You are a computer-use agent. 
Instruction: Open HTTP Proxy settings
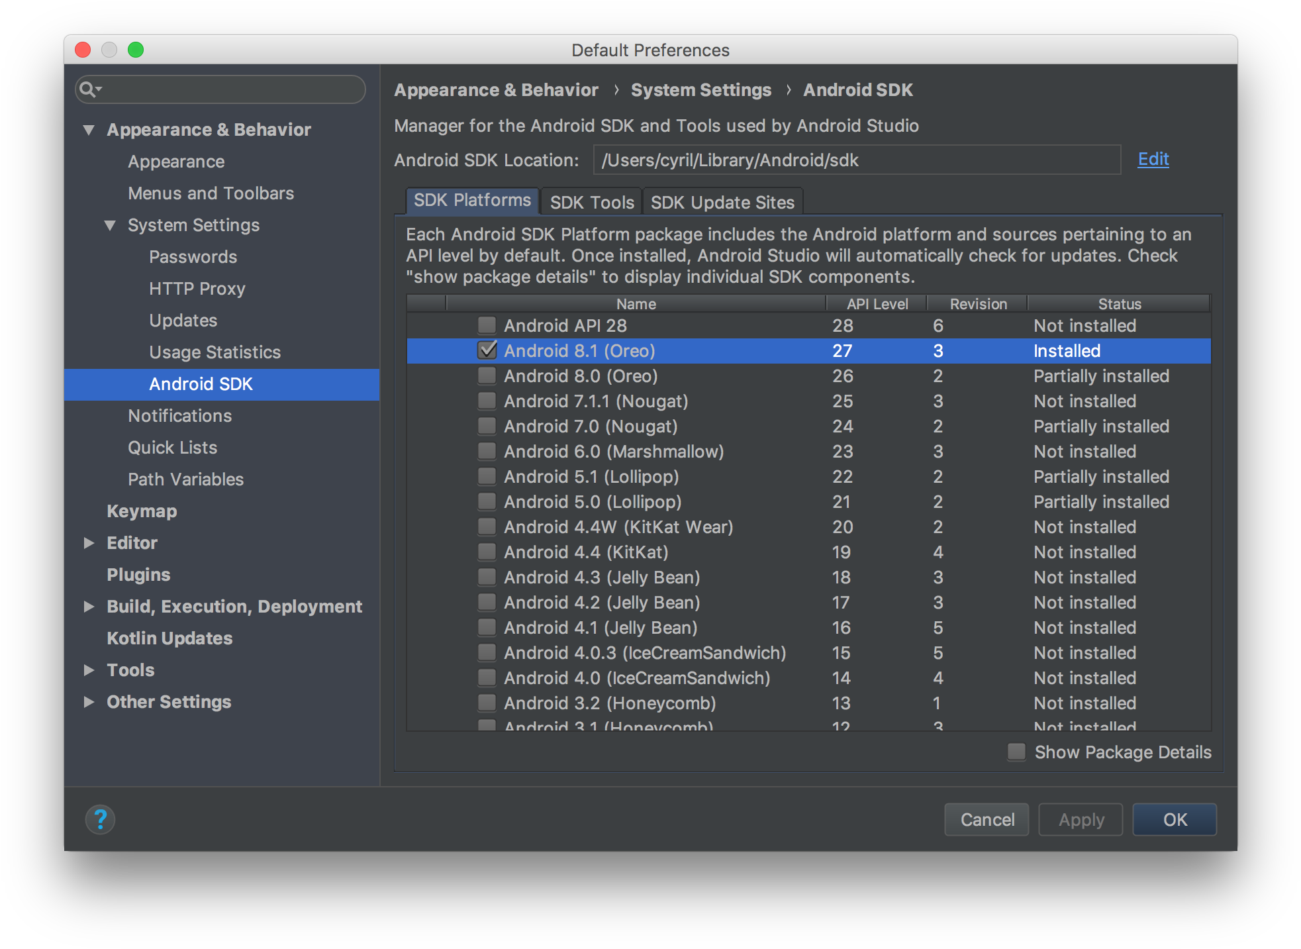[197, 289]
